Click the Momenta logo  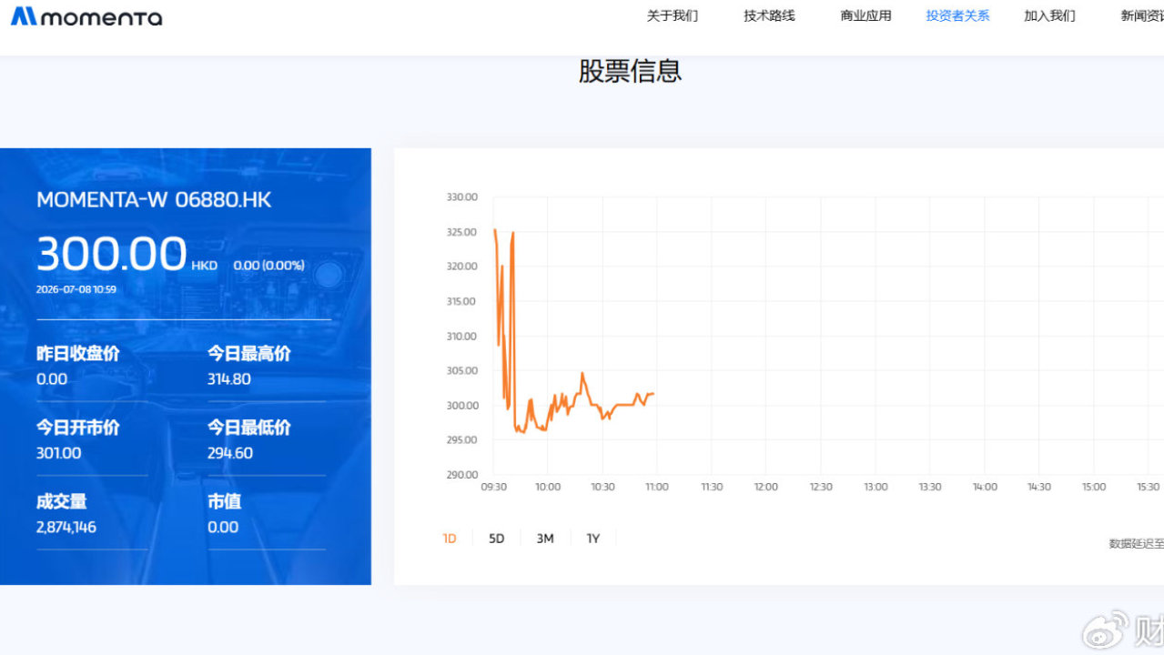pyautogui.click(x=86, y=16)
